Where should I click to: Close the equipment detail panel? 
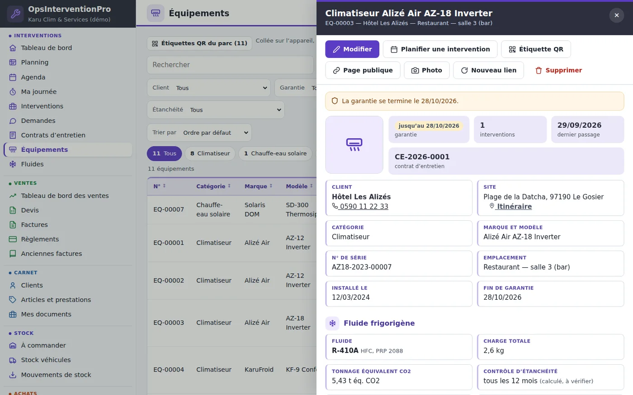[x=617, y=15]
